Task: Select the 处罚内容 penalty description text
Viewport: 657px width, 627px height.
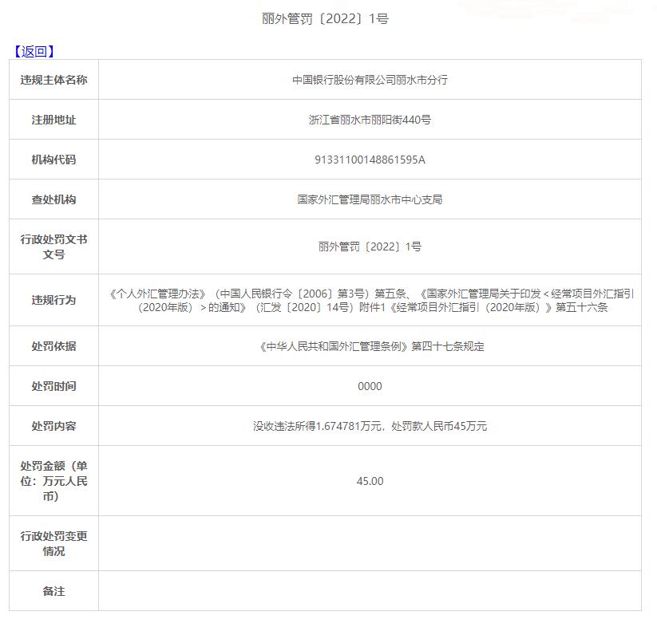Action: pyautogui.click(x=369, y=426)
